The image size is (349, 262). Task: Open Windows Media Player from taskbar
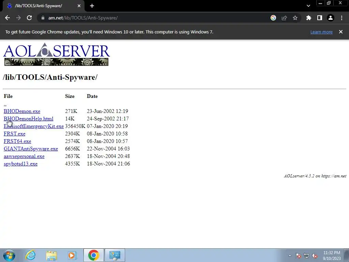click(x=72, y=255)
